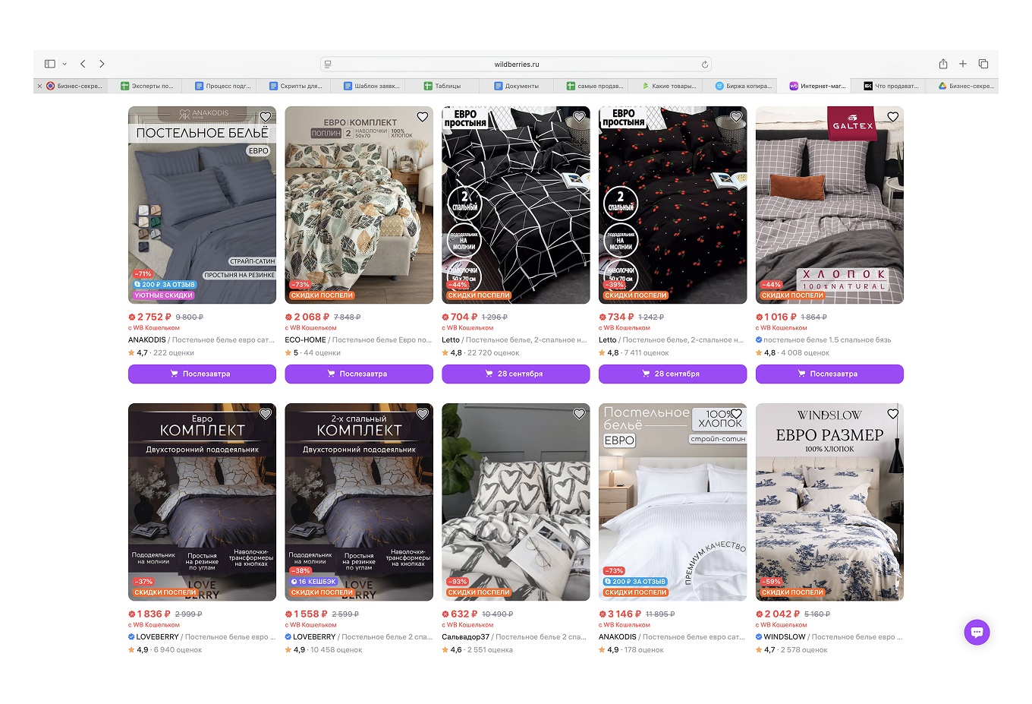1032x704 pixels.
Task: Favorite the ANAKODIS 2 752 ₽ bedding
Action: [266, 117]
